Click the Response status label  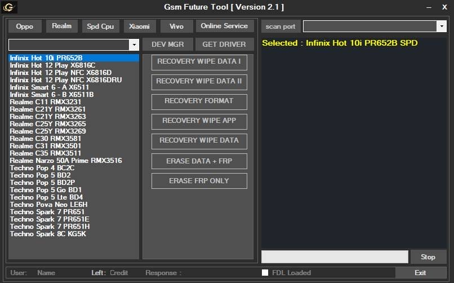163,273
